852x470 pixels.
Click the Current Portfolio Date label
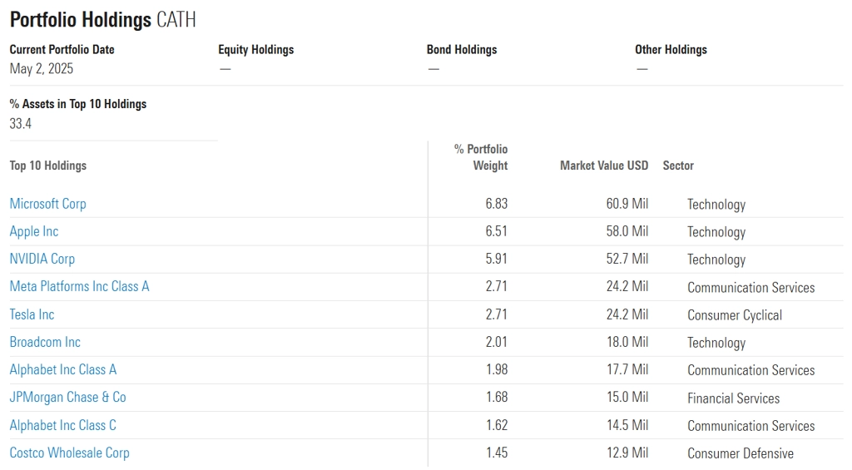click(62, 49)
